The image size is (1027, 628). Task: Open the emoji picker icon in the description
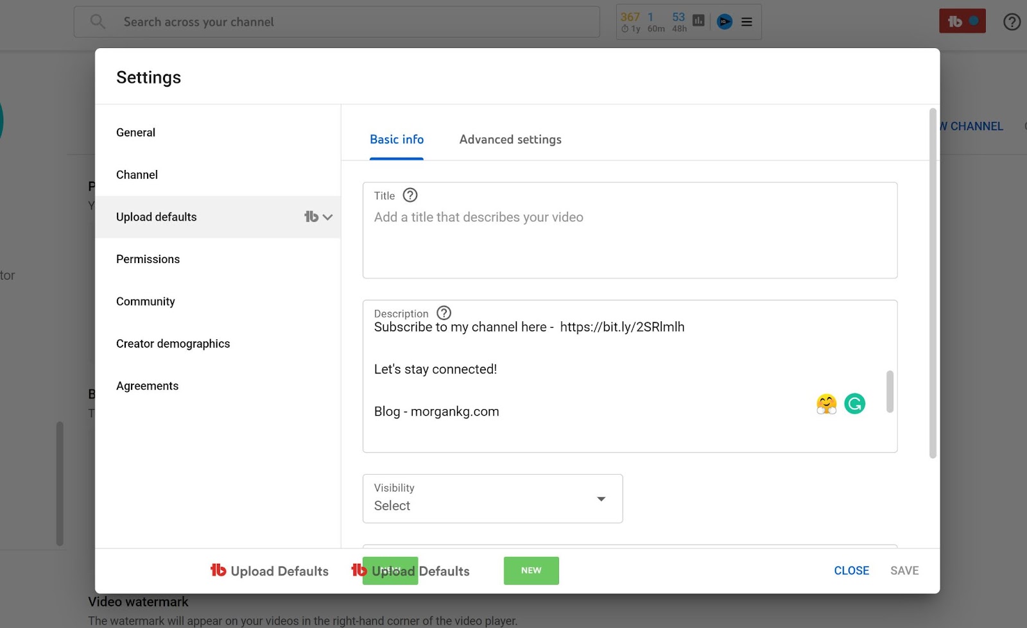[x=827, y=404]
